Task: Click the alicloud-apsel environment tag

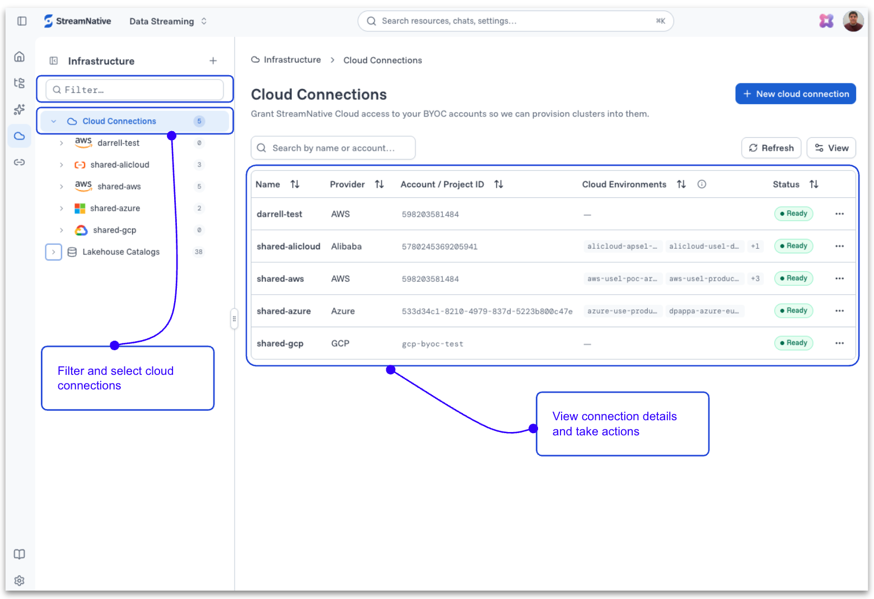Action: click(623, 247)
